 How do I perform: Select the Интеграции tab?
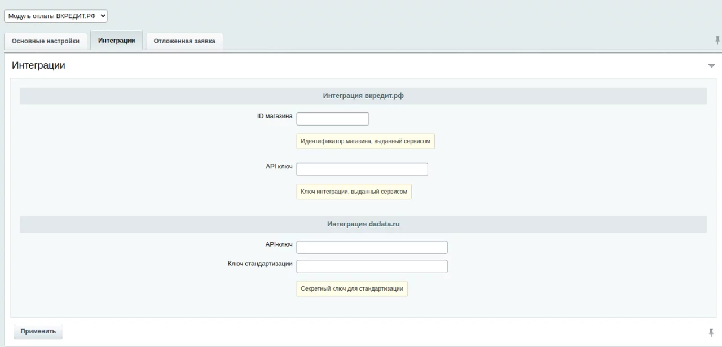[116, 41]
